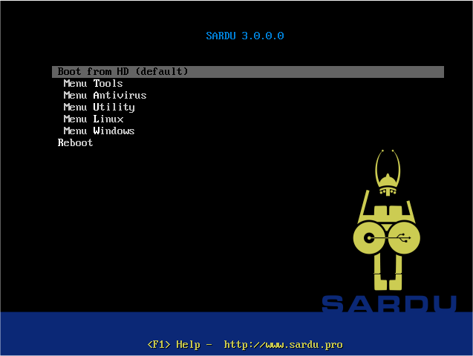Open the Menu Utility entry
This screenshot has height=356, width=473.
pos(100,108)
